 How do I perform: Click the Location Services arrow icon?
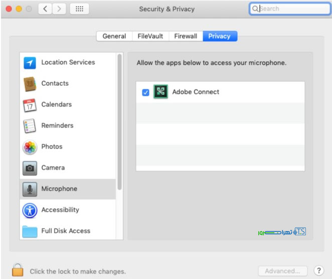pos(30,63)
